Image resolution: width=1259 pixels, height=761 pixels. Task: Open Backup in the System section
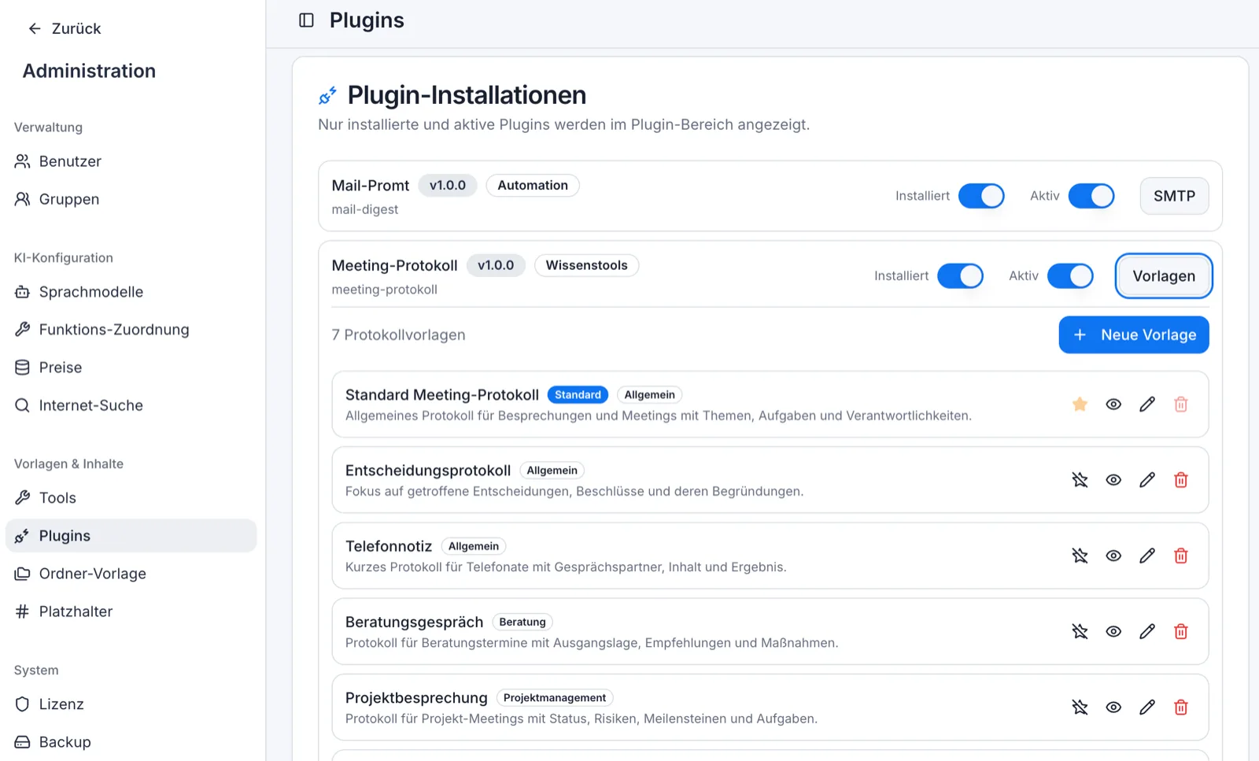click(x=65, y=741)
